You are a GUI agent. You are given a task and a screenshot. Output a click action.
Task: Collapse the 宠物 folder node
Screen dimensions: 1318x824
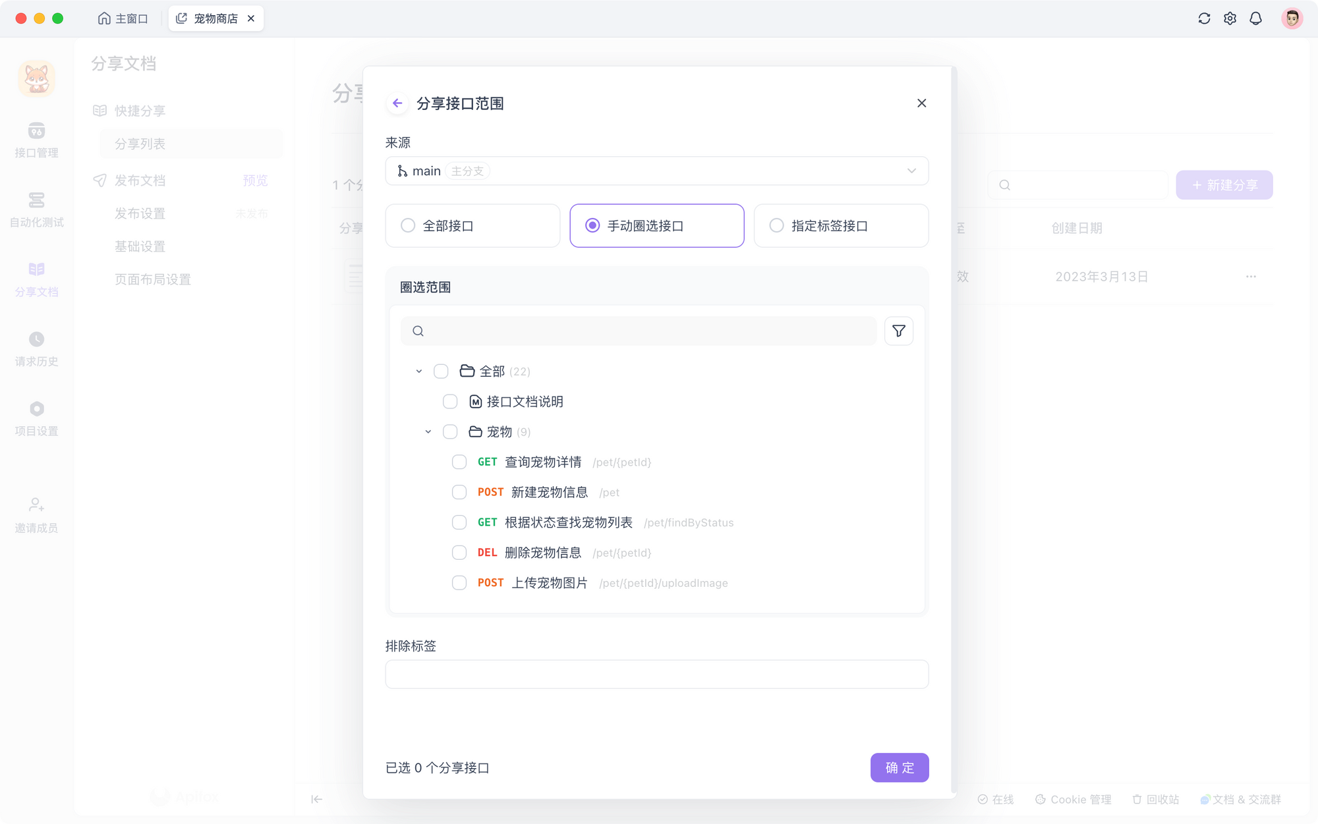point(428,432)
